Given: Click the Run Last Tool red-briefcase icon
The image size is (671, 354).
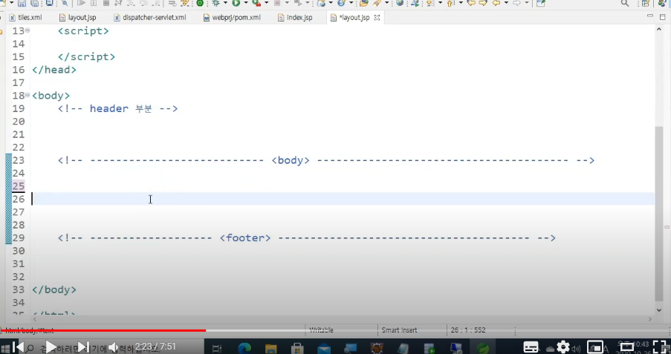Looking at the screenshot, I should 257,4.
